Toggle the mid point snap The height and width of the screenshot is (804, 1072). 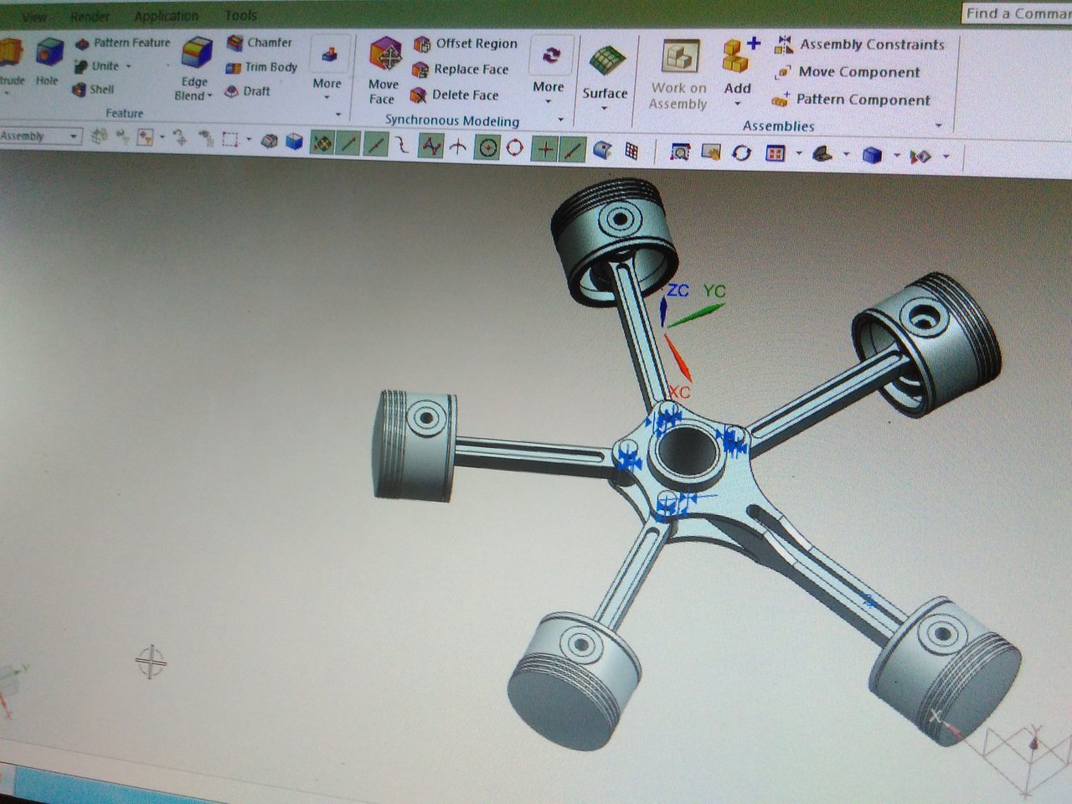(377, 145)
